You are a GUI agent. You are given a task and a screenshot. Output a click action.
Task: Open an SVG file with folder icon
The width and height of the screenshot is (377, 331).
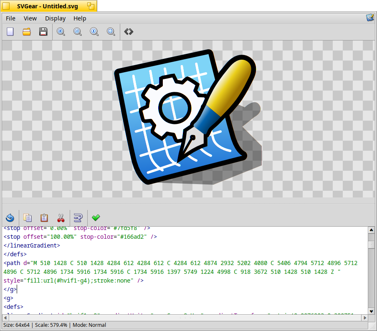pyautogui.click(x=27, y=32)
